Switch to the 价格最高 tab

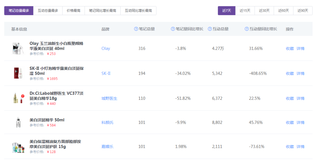pyautogui.click(x=74, y=11)
